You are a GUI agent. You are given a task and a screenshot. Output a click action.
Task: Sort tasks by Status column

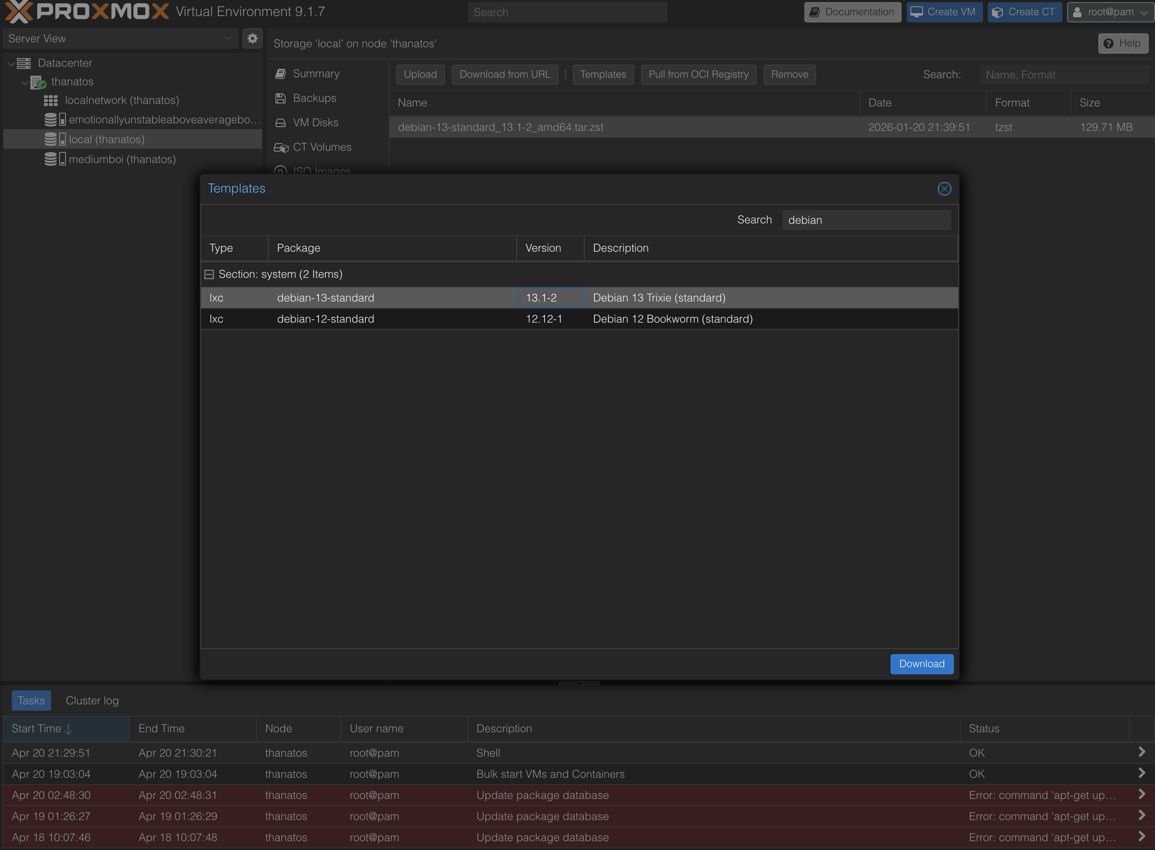(1044, 728)
